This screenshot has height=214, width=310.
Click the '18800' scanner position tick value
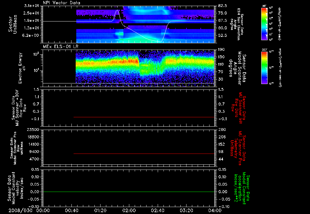(33, 137)
